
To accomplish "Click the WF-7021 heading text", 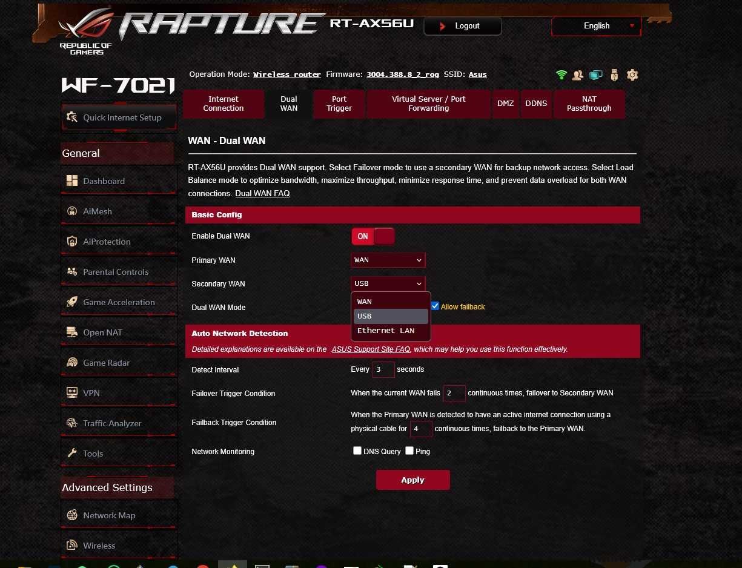I will 118,85.
